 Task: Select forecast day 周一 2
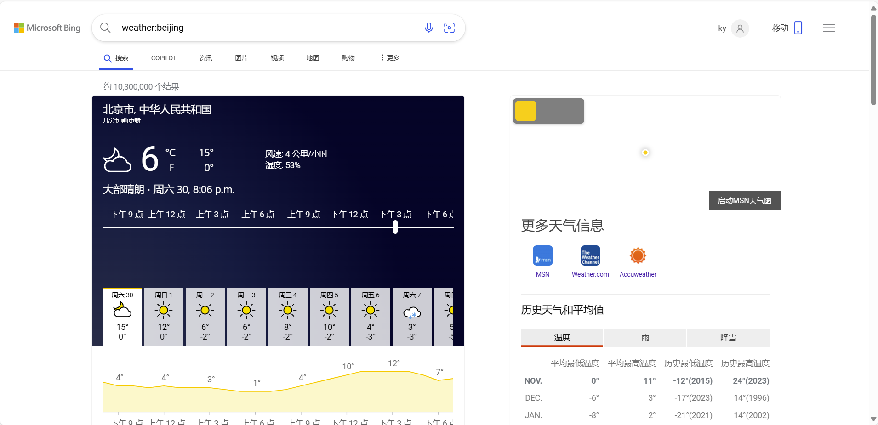pyautogui.click(x=205, y=317)
